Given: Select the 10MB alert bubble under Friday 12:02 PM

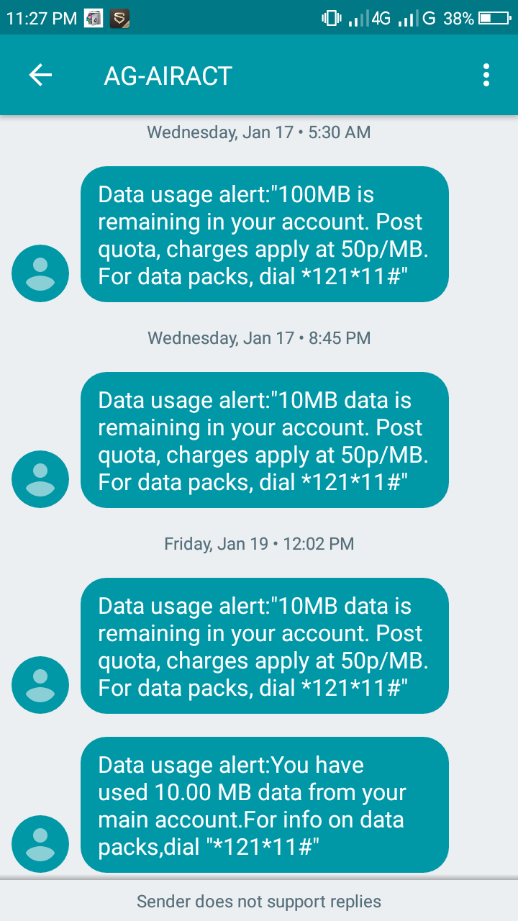Looking at the screenshot, I should 264,646.
